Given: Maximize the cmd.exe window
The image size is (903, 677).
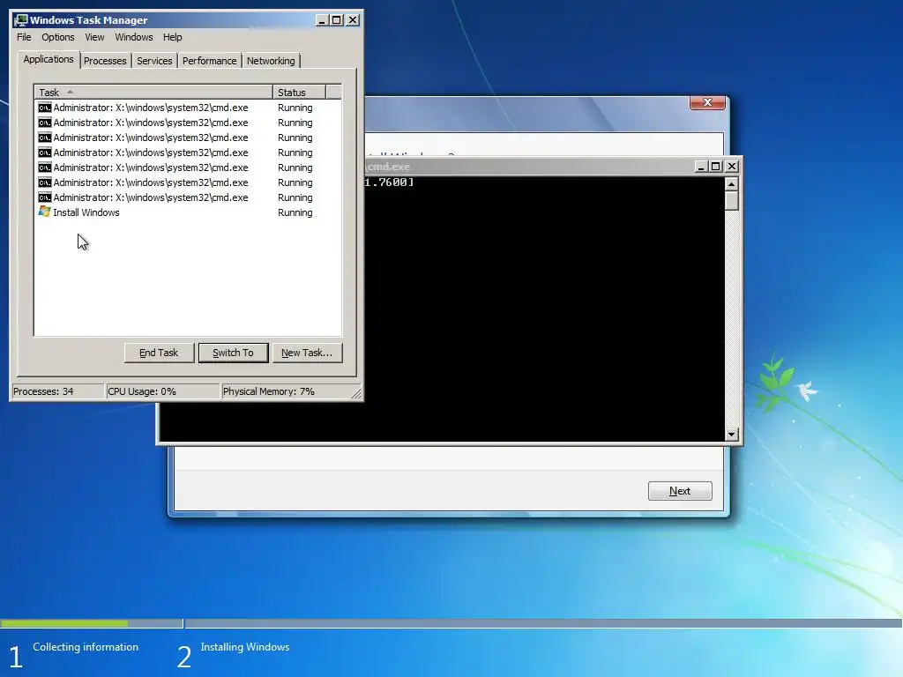Looking at the screenshot, I should 715,167.
